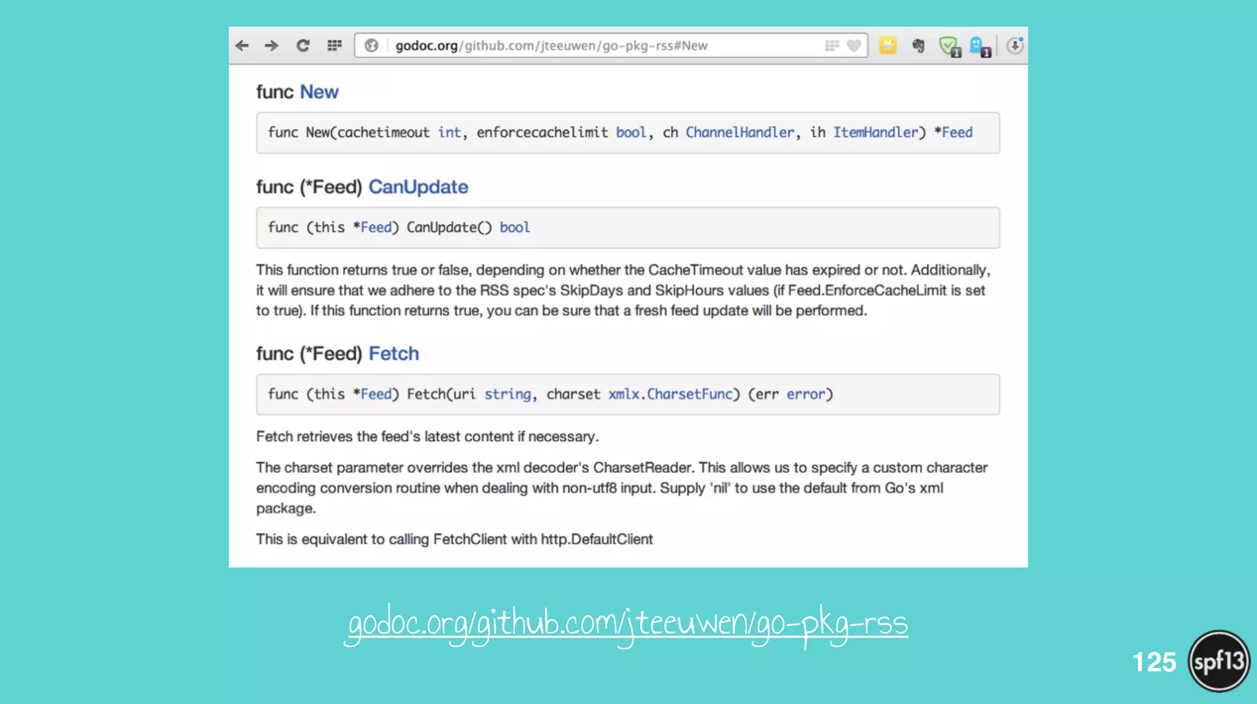Click slide number 125

pyautogui.click(x=1154, y=662)
